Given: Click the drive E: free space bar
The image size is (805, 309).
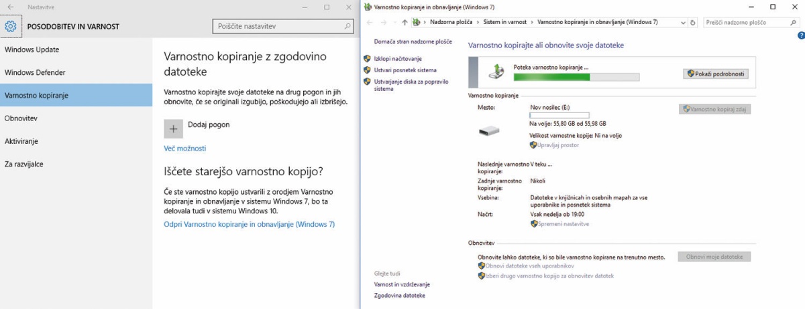Looking at the screenshot, I should tap(559, 115).
